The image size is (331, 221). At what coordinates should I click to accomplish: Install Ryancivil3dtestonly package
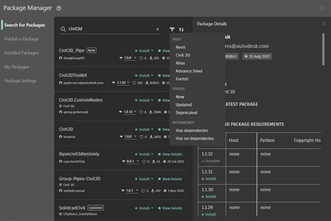pos(142,154)
